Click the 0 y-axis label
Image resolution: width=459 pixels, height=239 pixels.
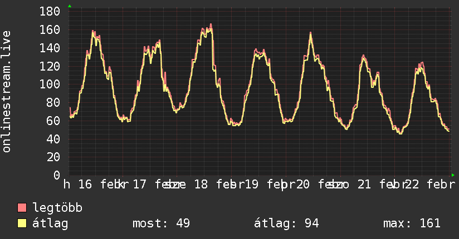[57, 175]
